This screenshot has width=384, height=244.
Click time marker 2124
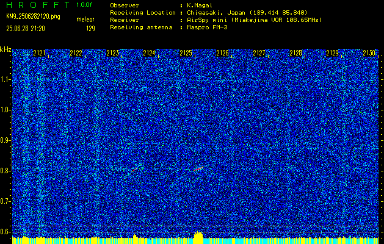[x=149, y=53]
